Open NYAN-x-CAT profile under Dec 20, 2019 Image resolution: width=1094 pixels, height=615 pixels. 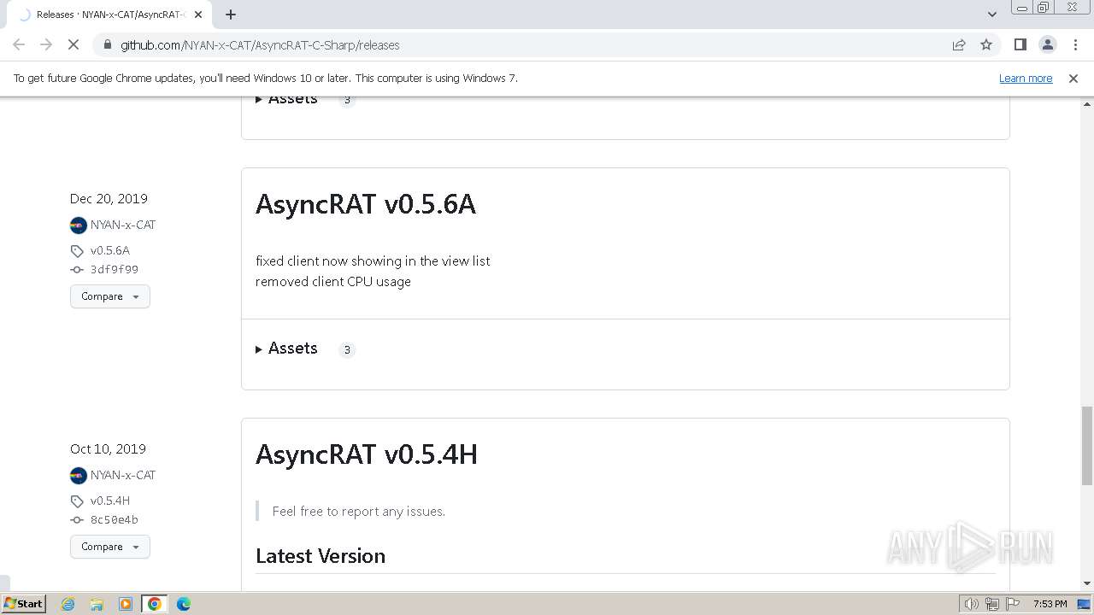(123, 225)
